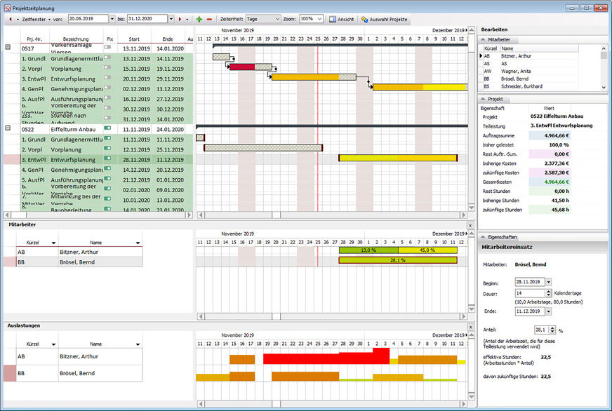Image resolution: width=612 pixels, height=411 pixels.
Task: Toggle Fix switch of 0522 Entwurfsplanung row
Action: tap(107, 159)
